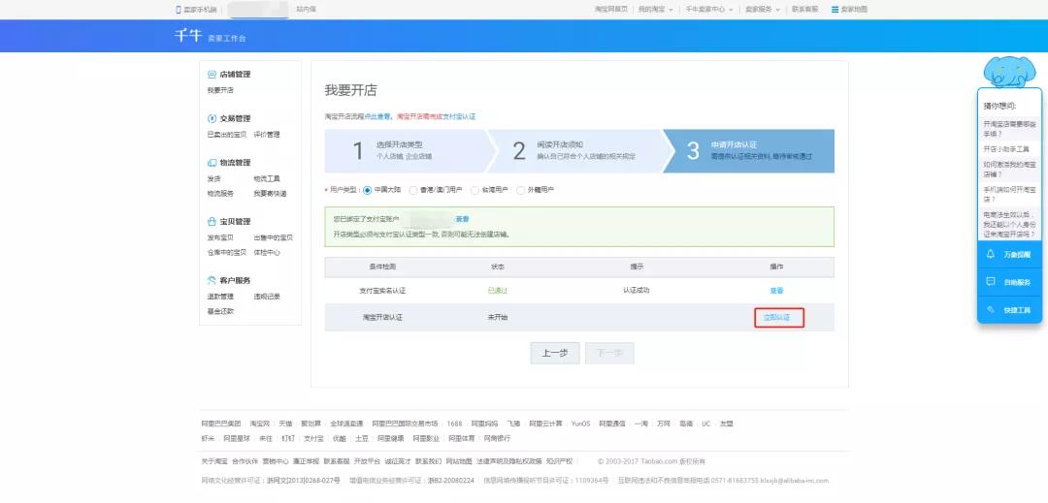Click the 店铺管理 shop icon in sidebar
The height and width of the screenshot is (503, 1048).
coord(212,75)
